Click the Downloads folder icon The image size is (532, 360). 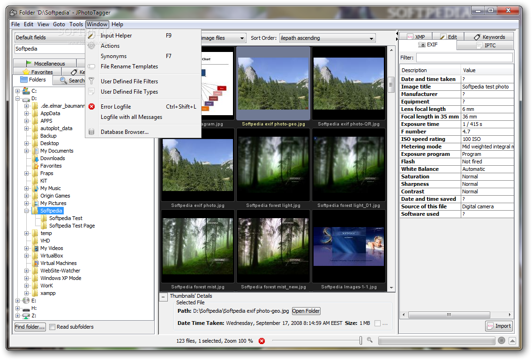coord(35,158)
